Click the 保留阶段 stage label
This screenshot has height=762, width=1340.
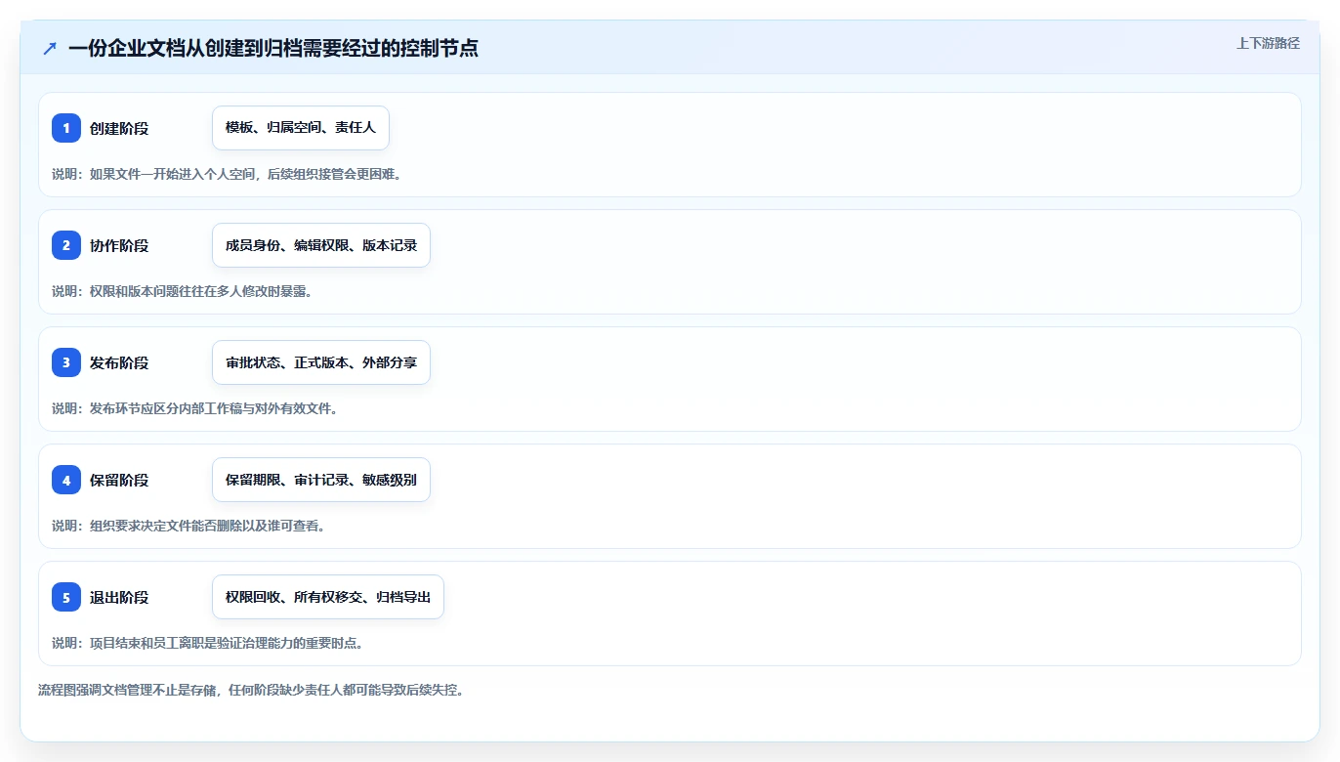point(119,480)
